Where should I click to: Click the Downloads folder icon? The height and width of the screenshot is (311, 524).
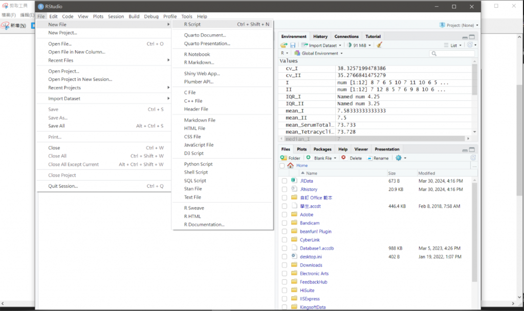294,264
